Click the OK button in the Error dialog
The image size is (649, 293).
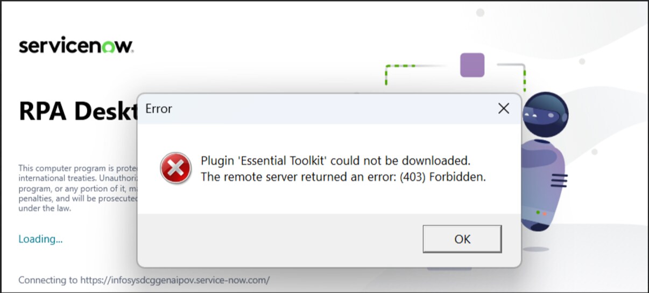click(x=462, y=239)
